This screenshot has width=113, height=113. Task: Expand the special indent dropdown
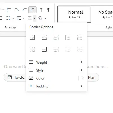pyautogui.click(x=24, y=18)
